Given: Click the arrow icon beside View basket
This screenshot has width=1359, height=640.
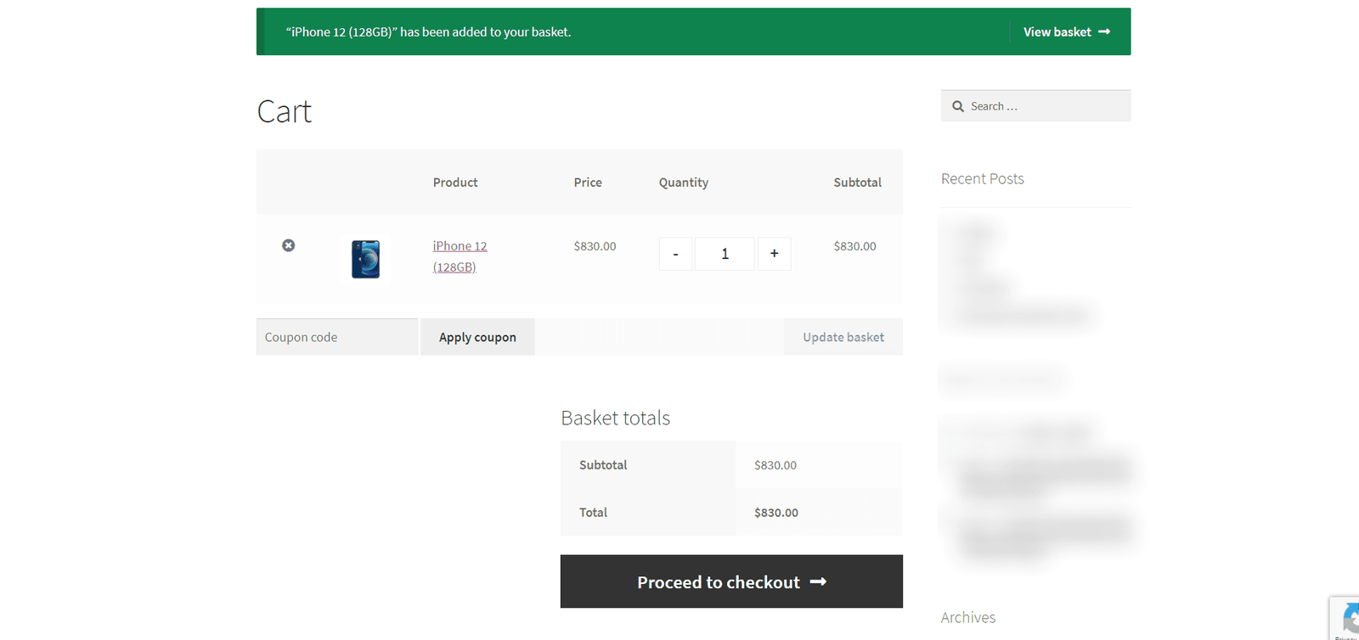Looking at the screenshot, I should click(1104, 31).
